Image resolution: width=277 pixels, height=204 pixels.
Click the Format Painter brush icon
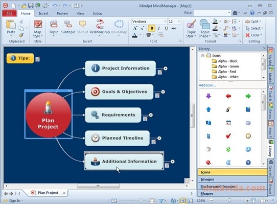21,35
